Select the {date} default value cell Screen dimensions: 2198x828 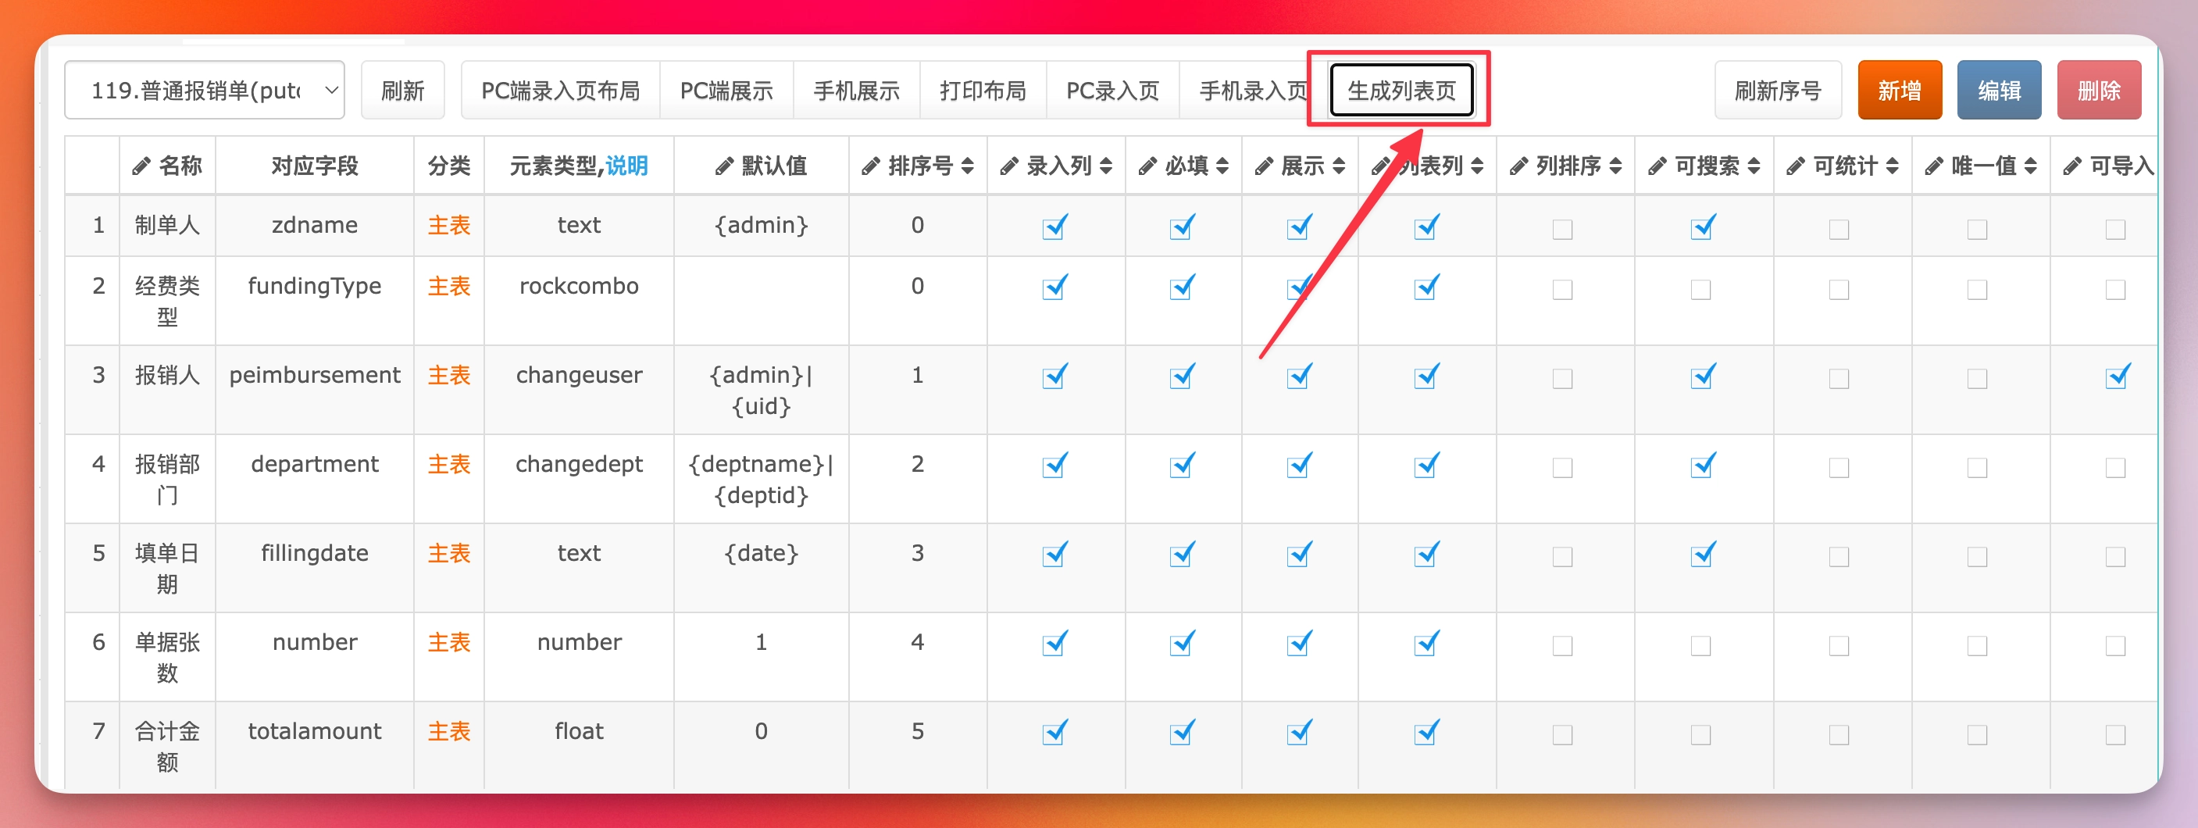click(761, 568)
